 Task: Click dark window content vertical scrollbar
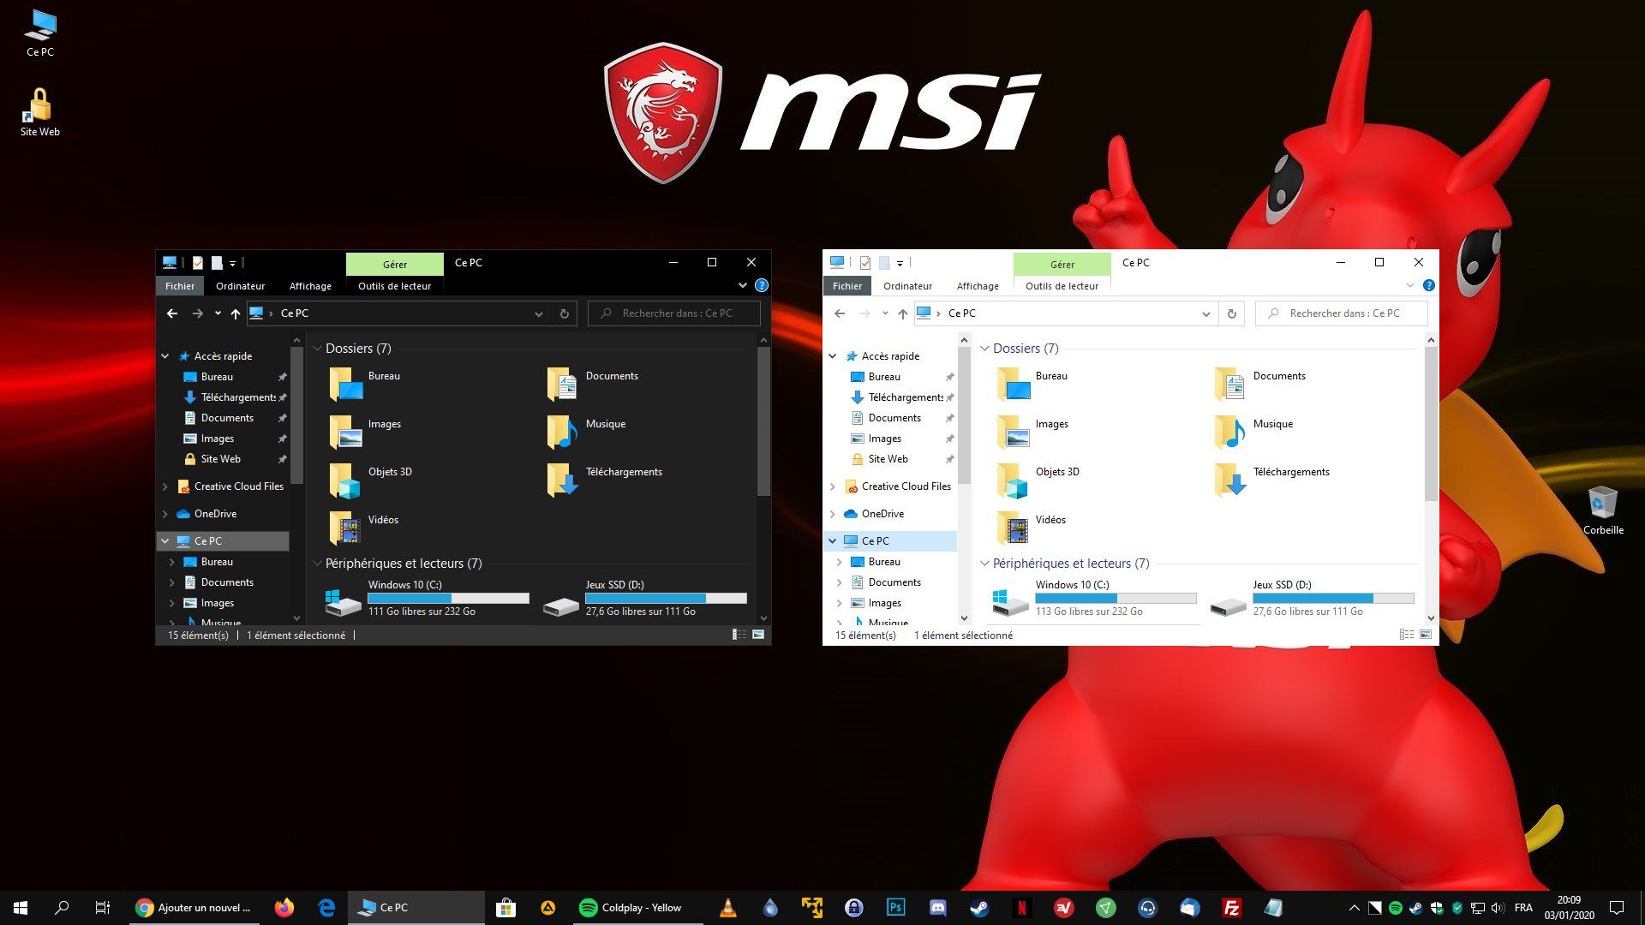[x=763, y=421]
